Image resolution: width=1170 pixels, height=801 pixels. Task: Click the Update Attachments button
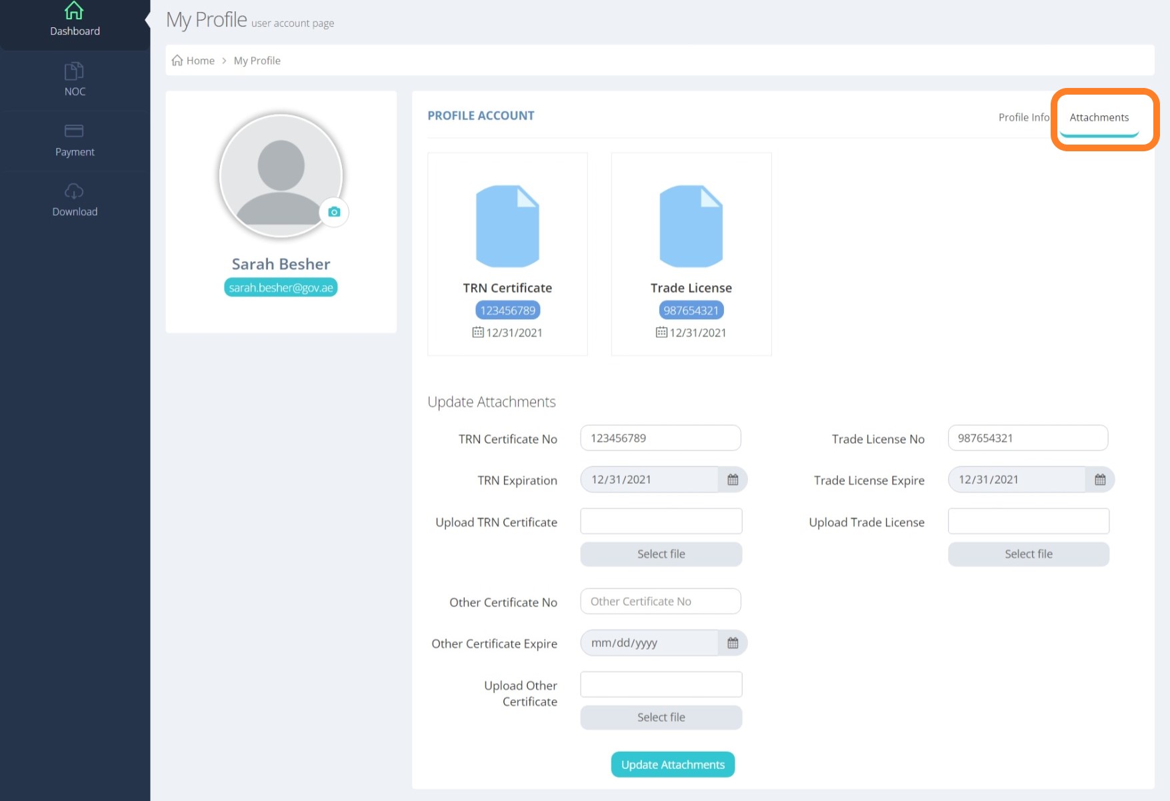(673, 765)
